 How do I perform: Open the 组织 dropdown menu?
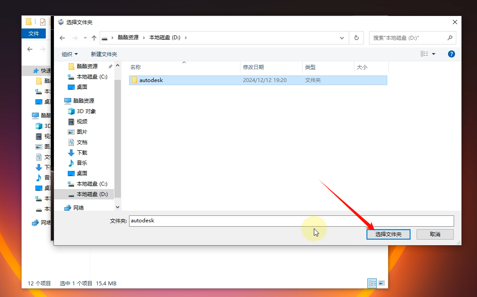(x=70, y=54)
